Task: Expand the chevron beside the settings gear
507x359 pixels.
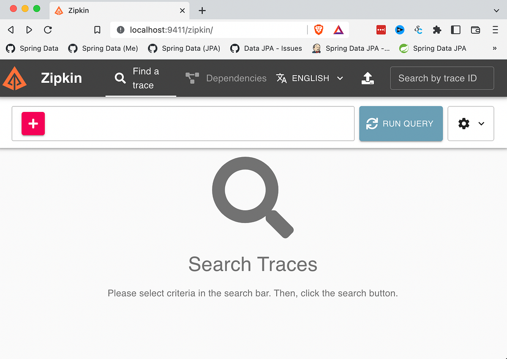Action: (481, 123)
